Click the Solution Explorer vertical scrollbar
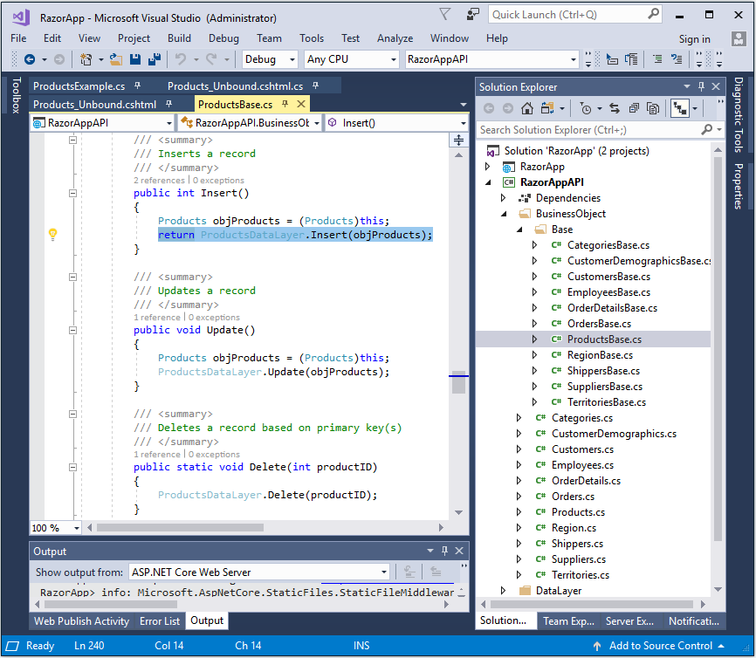This screenshot has height=658, width=756. 718,349
